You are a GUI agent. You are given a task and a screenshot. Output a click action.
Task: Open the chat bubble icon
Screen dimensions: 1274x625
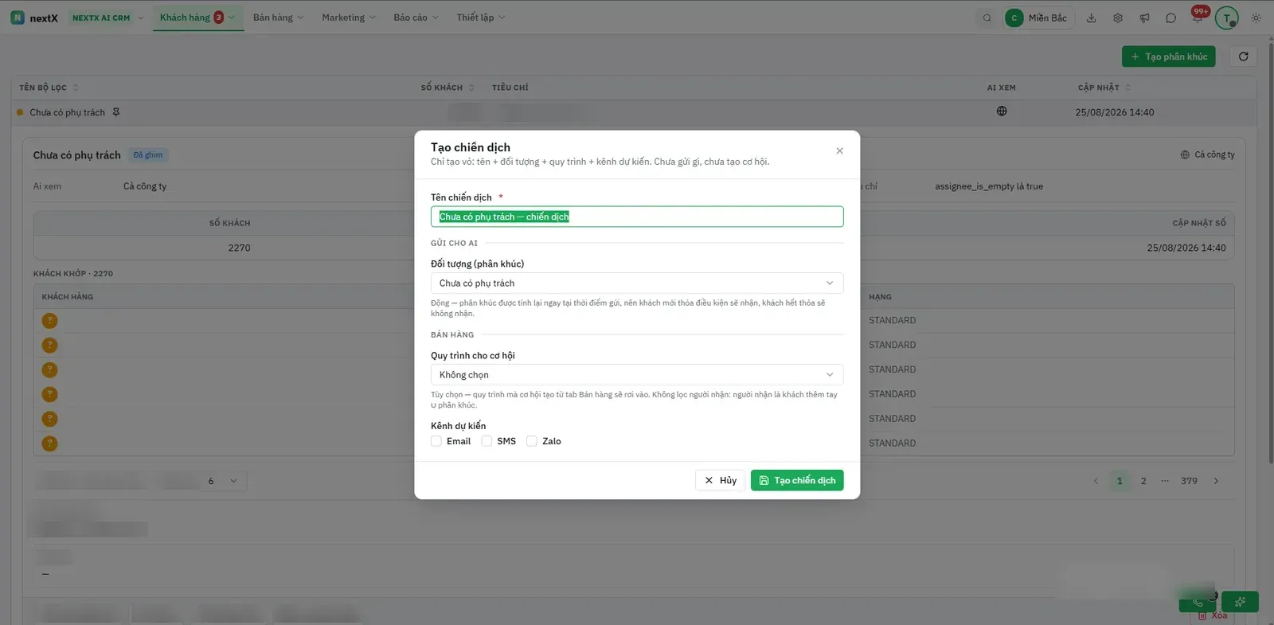(1170, 18)
